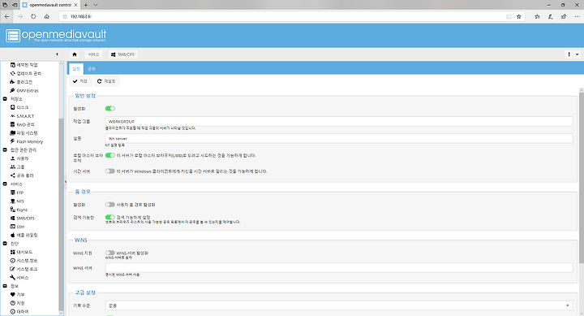Collapse the tree node above the dashboard entry
This screenshot has width=584, height=316.
click(x=5, y=244)
